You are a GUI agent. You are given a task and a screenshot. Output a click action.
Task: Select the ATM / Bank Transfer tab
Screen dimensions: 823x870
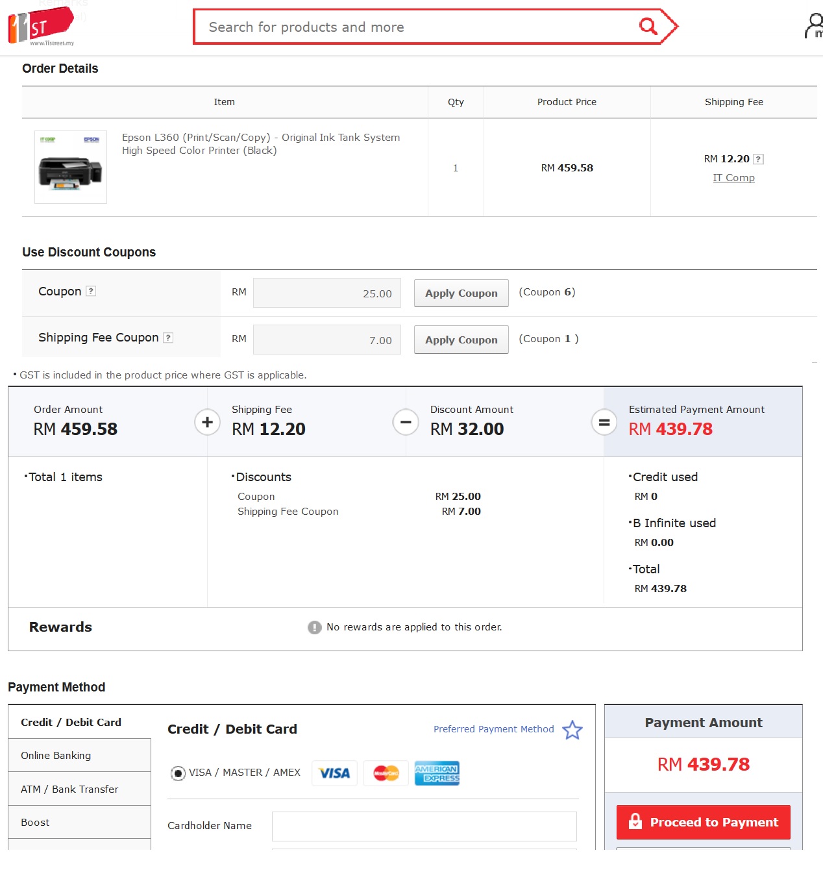[x=79, y=789]
